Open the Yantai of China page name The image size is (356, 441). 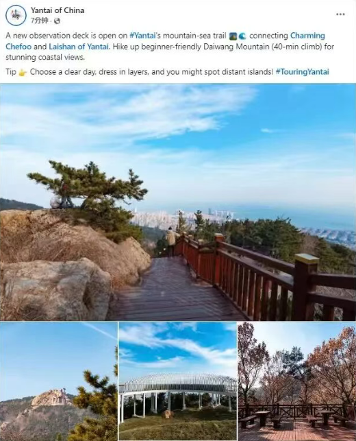tap(58, 10)
